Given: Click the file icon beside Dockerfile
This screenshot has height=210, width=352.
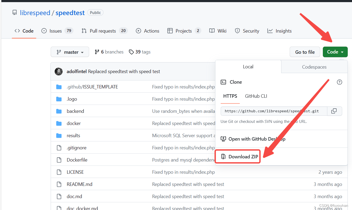Looking at the screenshot, I should click(x=59, y=160).
